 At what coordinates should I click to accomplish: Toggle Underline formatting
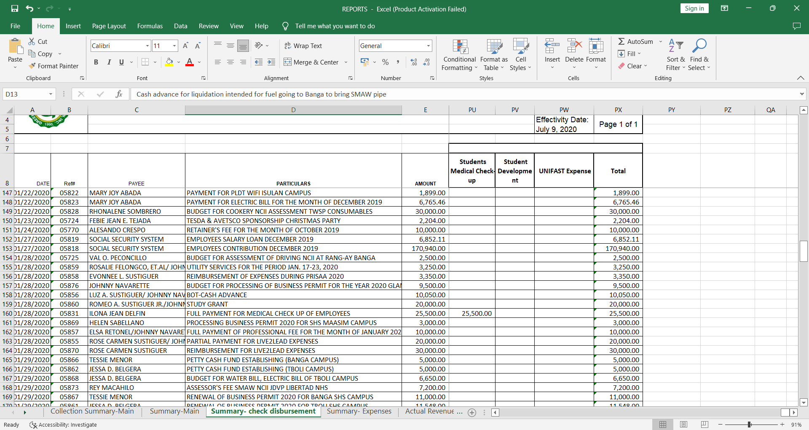tap(121, 62)
